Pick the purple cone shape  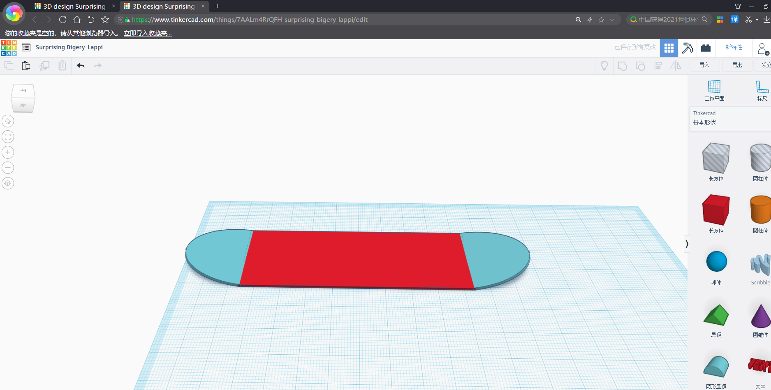click(x=761, y=316)
